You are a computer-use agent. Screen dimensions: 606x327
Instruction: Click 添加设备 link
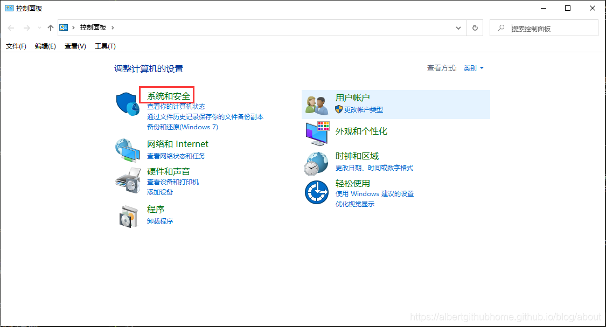[x=160, y=192]
